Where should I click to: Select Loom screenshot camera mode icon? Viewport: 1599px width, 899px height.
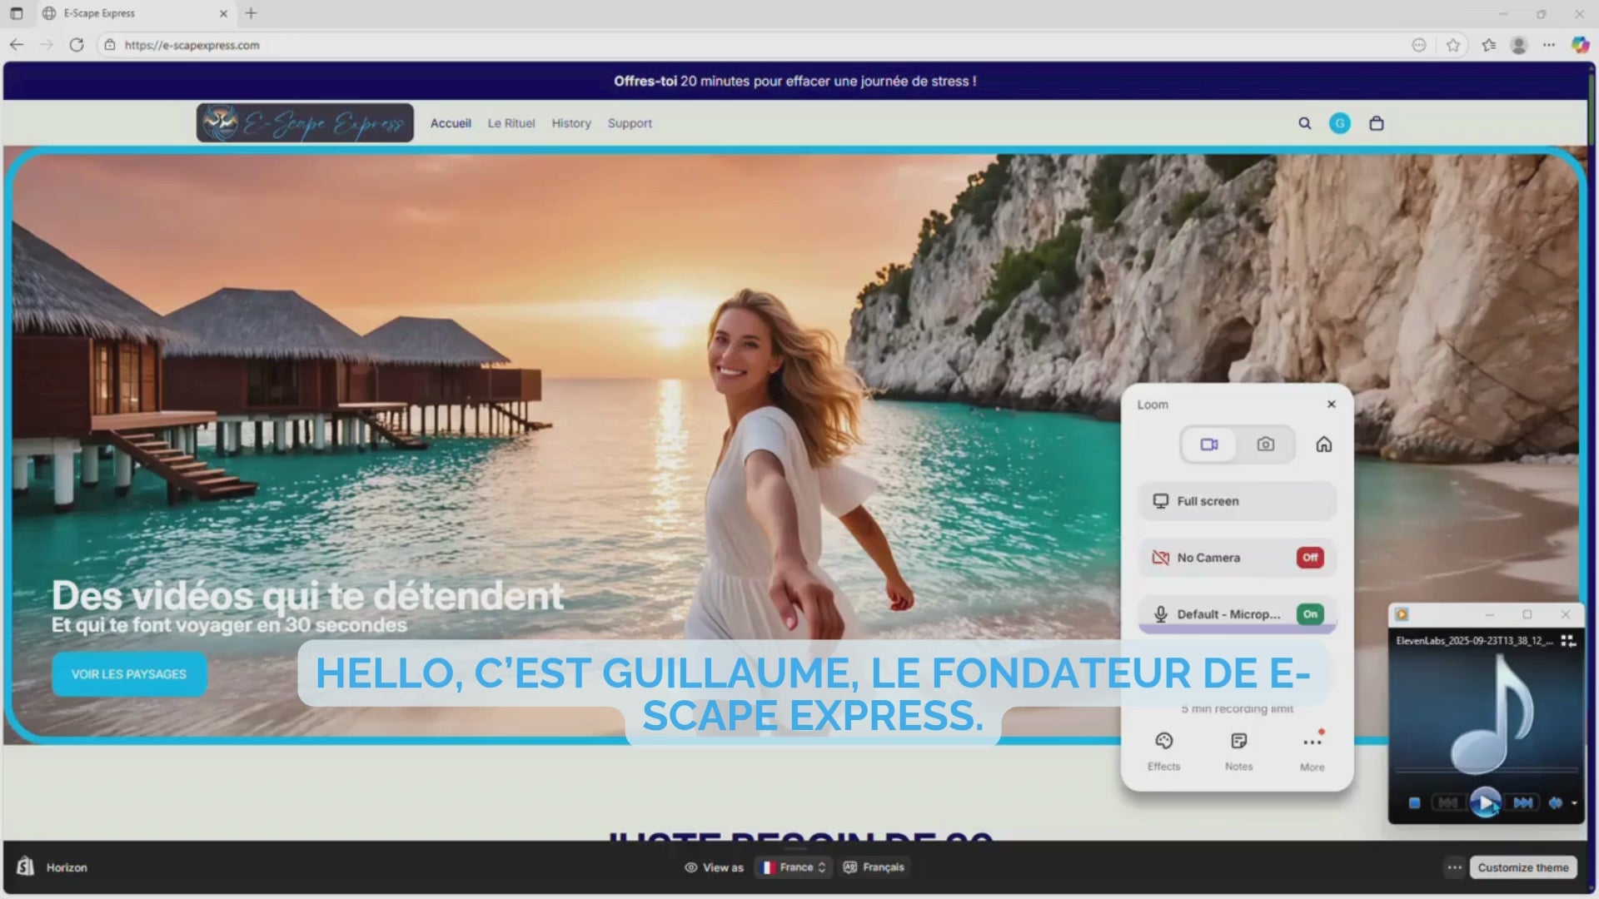pyautogui.click(x=1265, y=445)
